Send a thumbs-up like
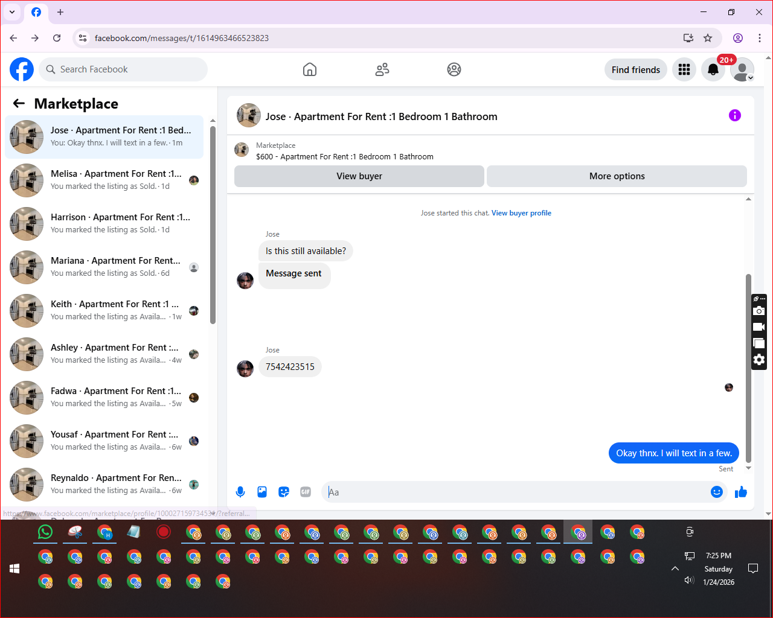Image resolution: width=773 pixels, height=618 pixels. [741, 492]
